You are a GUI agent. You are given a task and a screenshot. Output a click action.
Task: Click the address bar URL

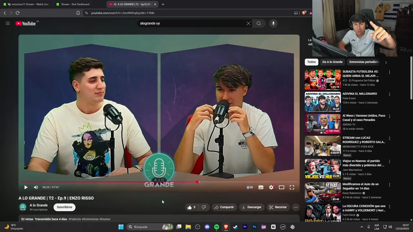[123, 13]
